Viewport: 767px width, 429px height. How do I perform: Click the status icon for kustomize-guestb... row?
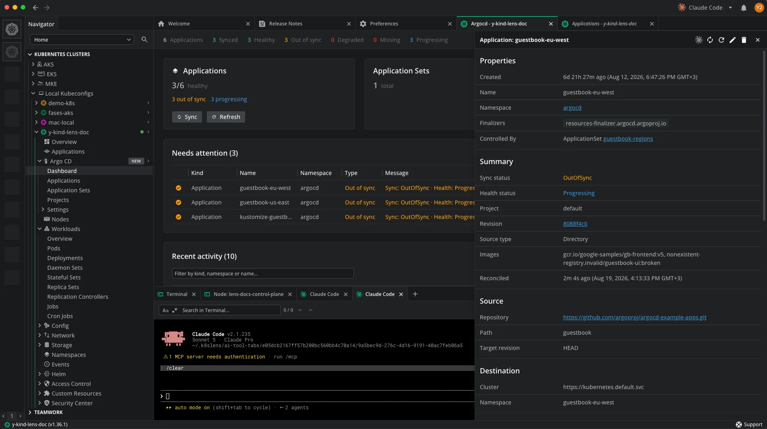[x=178, y=217]
